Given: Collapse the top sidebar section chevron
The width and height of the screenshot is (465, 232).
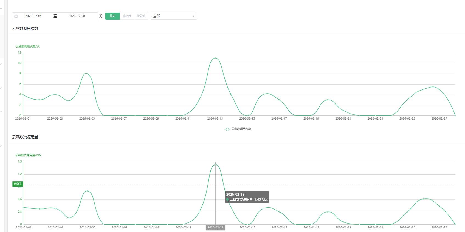Looking at the screenshot, I should coord(1,9).
